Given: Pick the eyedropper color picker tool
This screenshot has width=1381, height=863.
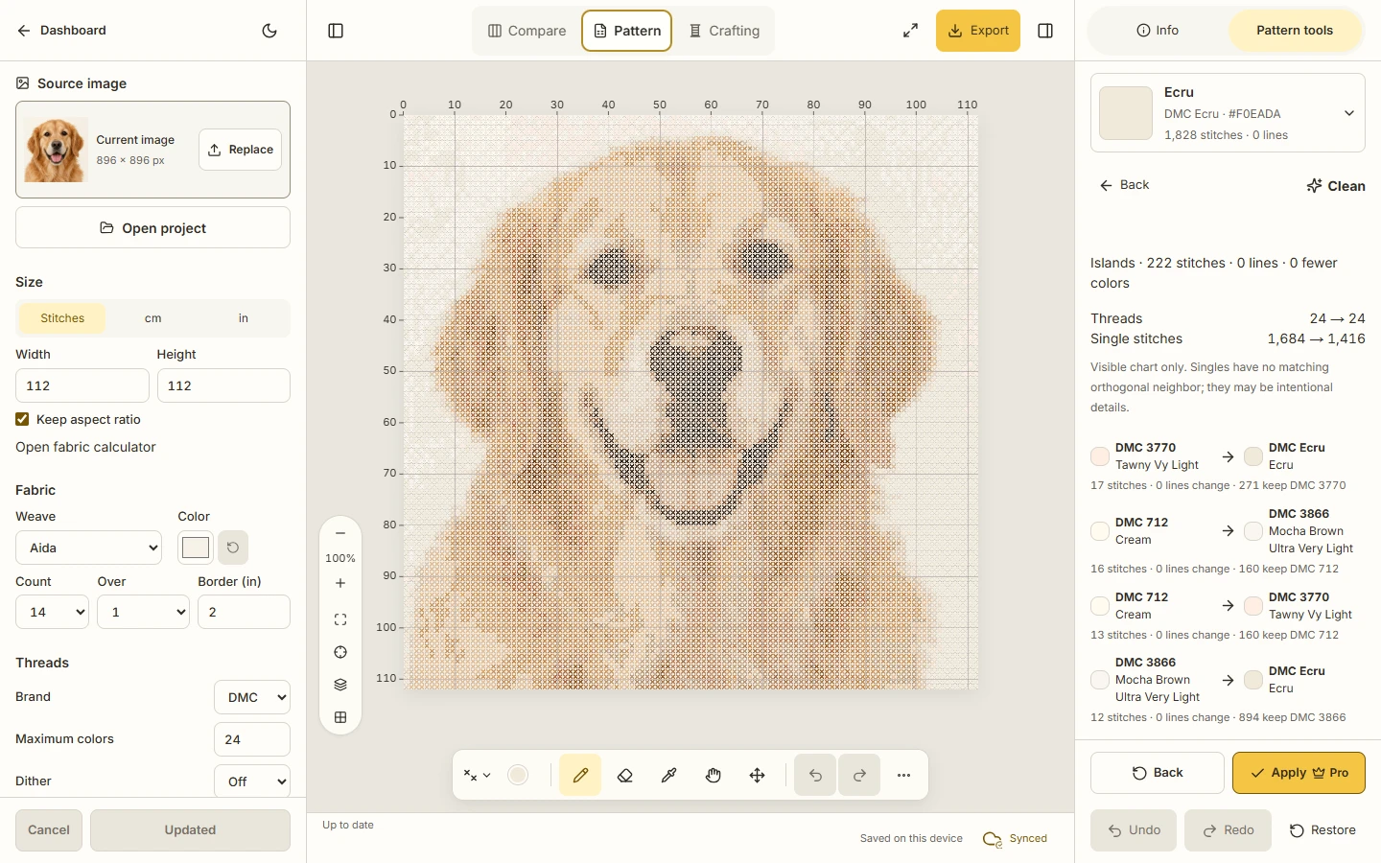Looking at the screenshot, I should pos(669,775).
